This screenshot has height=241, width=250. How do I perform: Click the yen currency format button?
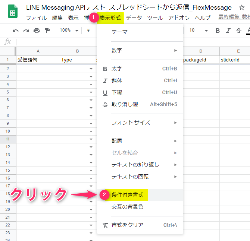pos(88,30)
